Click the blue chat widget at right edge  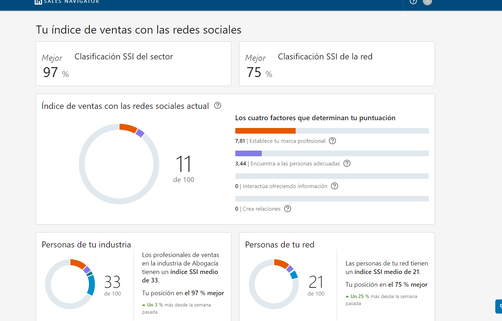pos(499,307)
